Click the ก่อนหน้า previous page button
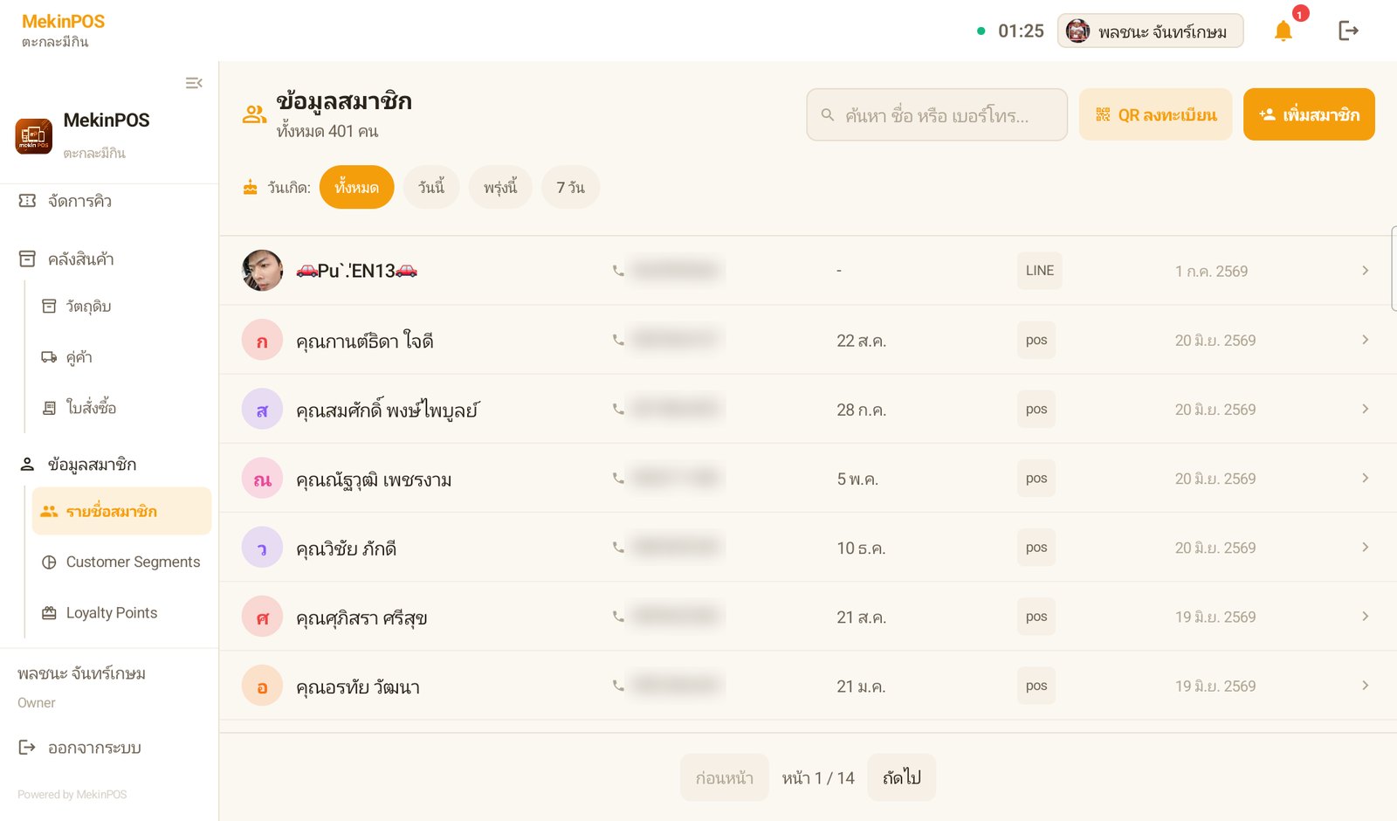 click(x=725, y=777)
